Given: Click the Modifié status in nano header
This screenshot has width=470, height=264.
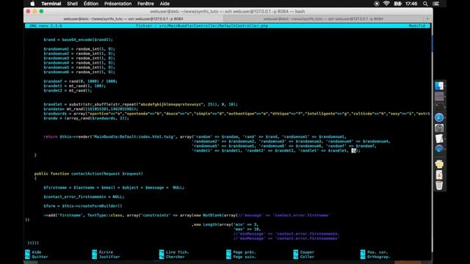Looking at the screenshot, I should [x=417, y=26].
